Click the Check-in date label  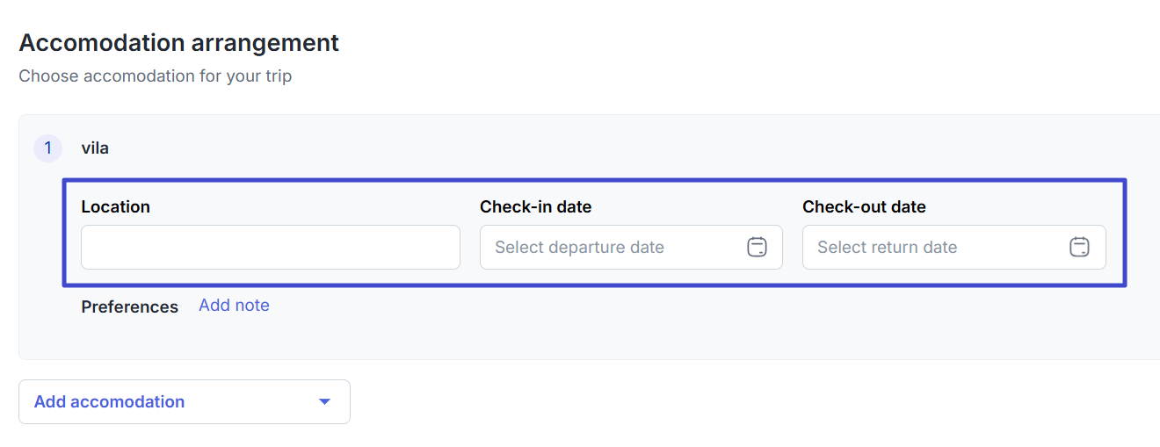tap(535, 207)
